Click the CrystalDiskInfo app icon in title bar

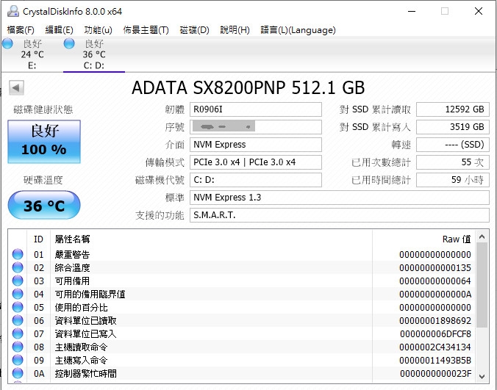point(13,12)
